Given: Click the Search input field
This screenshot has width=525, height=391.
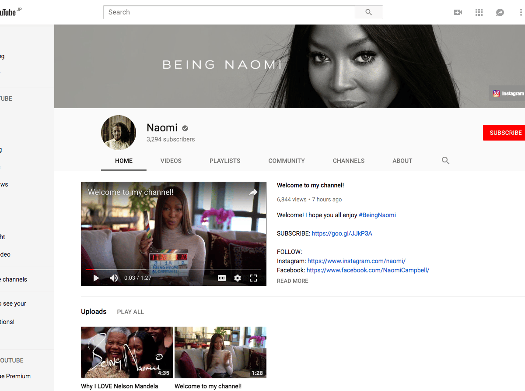Looking at the screenshot, I should (229, 12).
